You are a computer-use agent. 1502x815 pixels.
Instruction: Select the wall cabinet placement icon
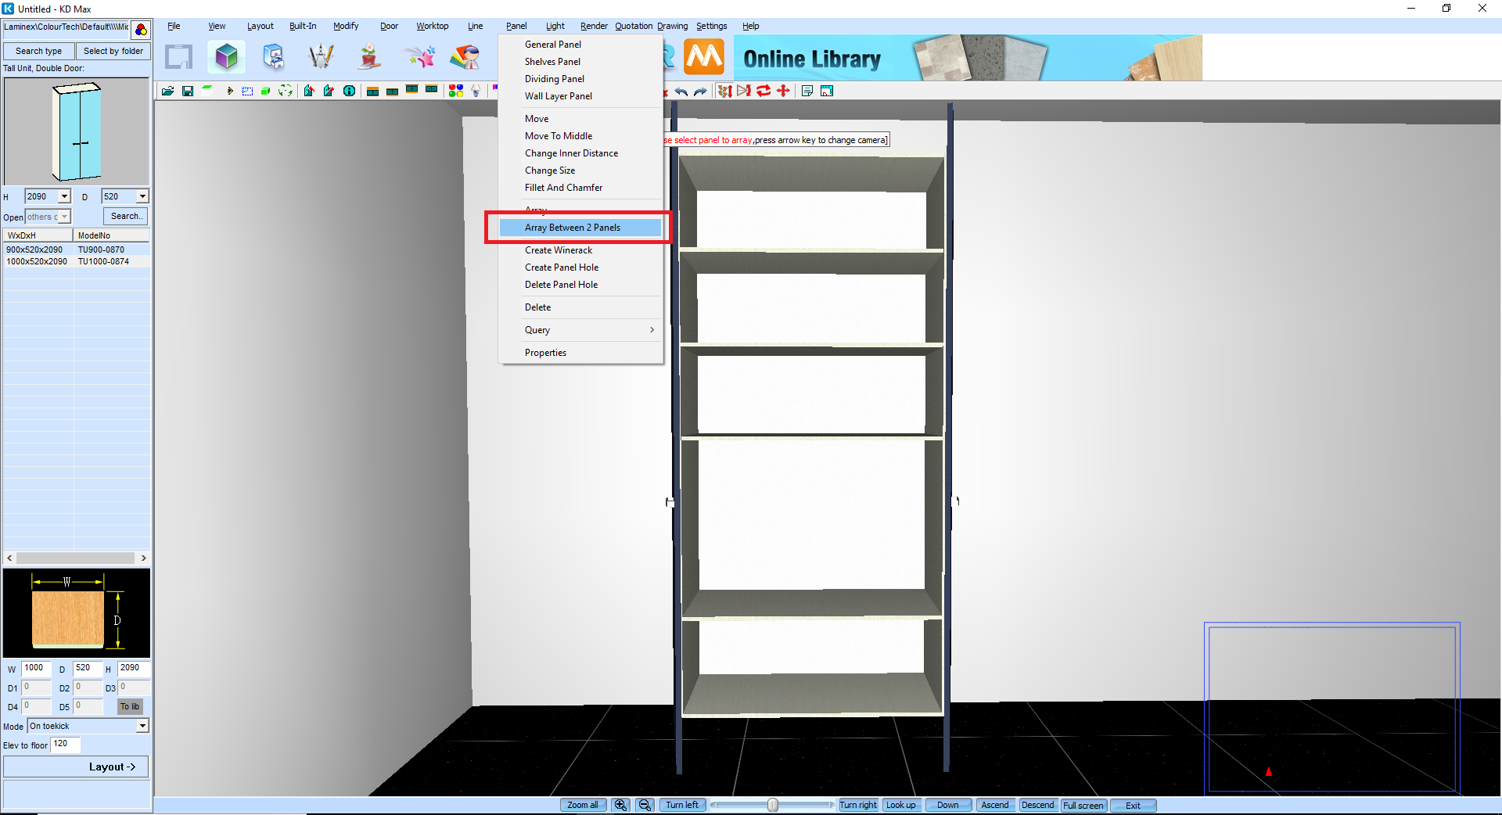[x=412, y=91]
